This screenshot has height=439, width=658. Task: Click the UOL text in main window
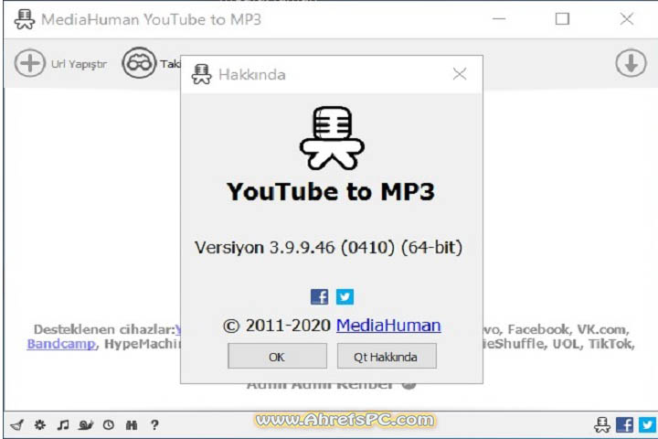click(x=566, y=344)
